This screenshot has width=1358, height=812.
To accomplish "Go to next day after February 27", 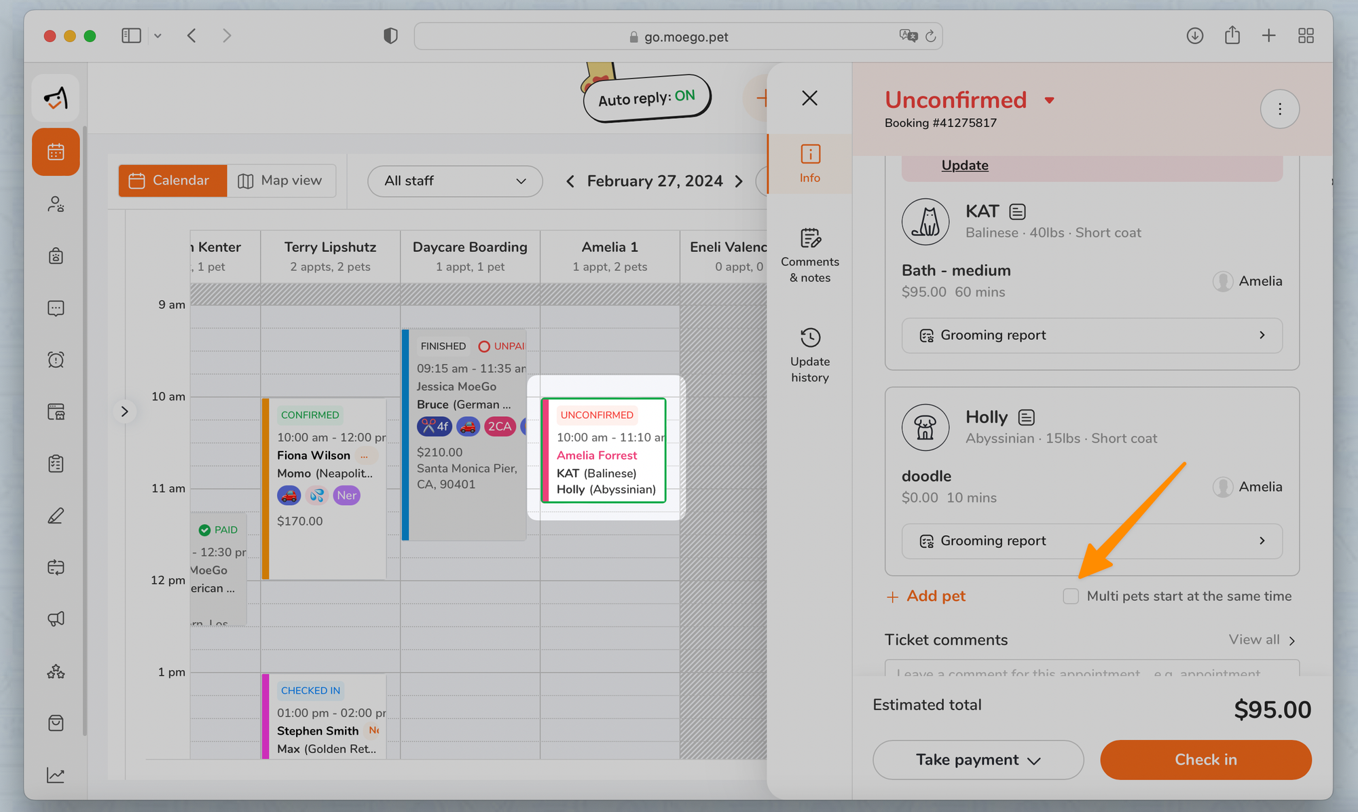I will [x=739, y=181].
